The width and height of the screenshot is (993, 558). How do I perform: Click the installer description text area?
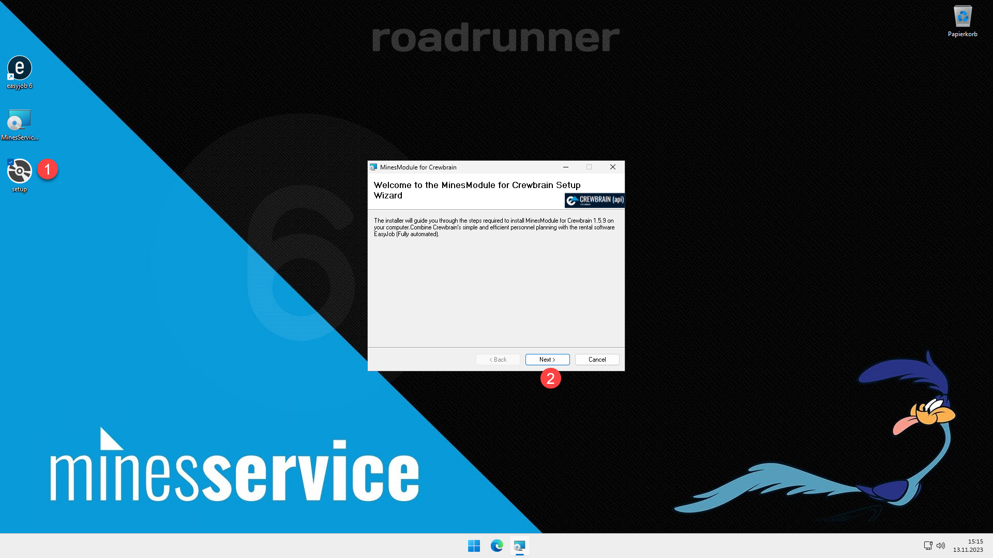(494, 227)
